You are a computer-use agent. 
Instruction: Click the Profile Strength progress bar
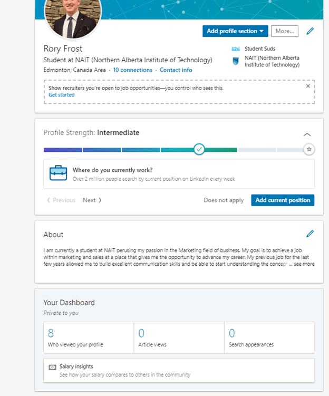coord(121,150)
